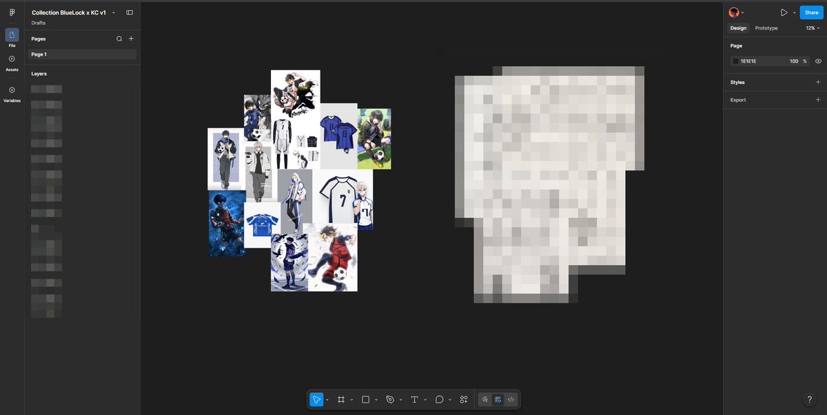Open present options chevron beside play
The width and height of the screenshot is (827, 415).
(x=794, y=12)
